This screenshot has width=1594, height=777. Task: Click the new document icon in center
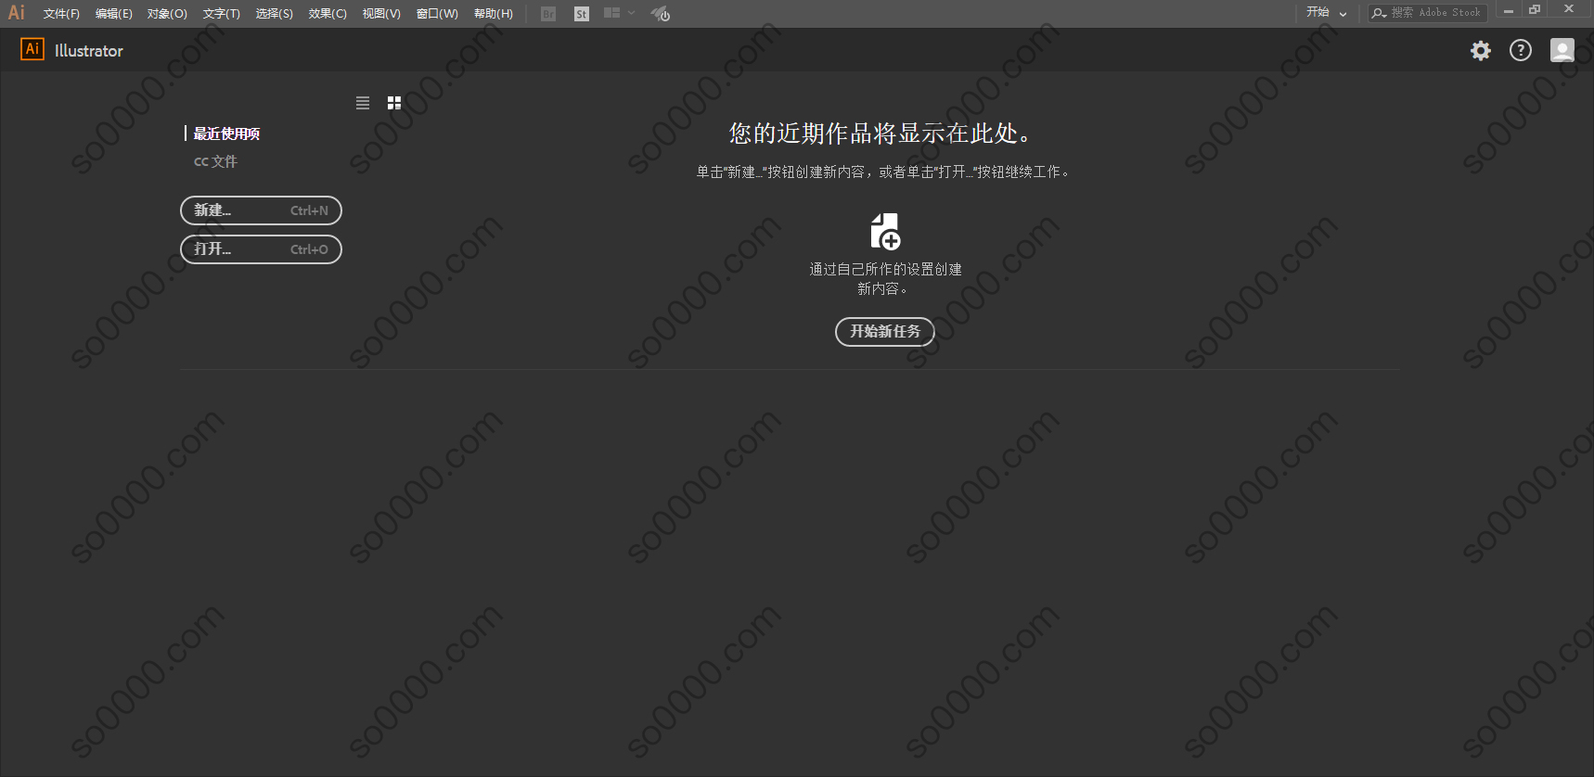pyautogui.click(x=885, y=232)
